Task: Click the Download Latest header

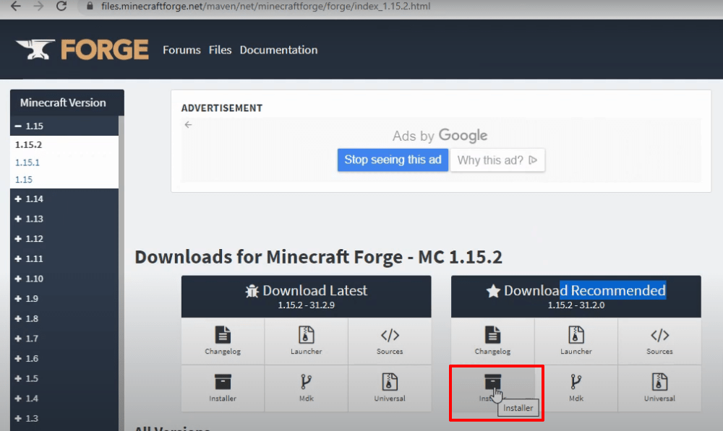Action: [x=306, y=297]
